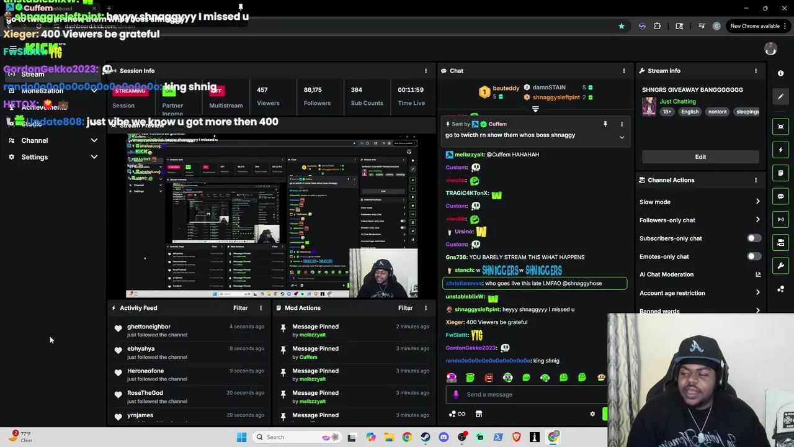This screenshot has height=447, width=794.
Task: Open Settings in the sidebar
Action: point(35,157)
